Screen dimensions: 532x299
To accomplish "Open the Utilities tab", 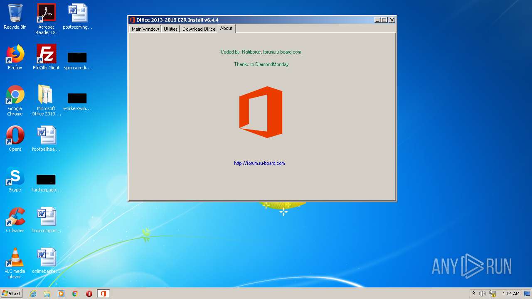I will pos(170,29).
